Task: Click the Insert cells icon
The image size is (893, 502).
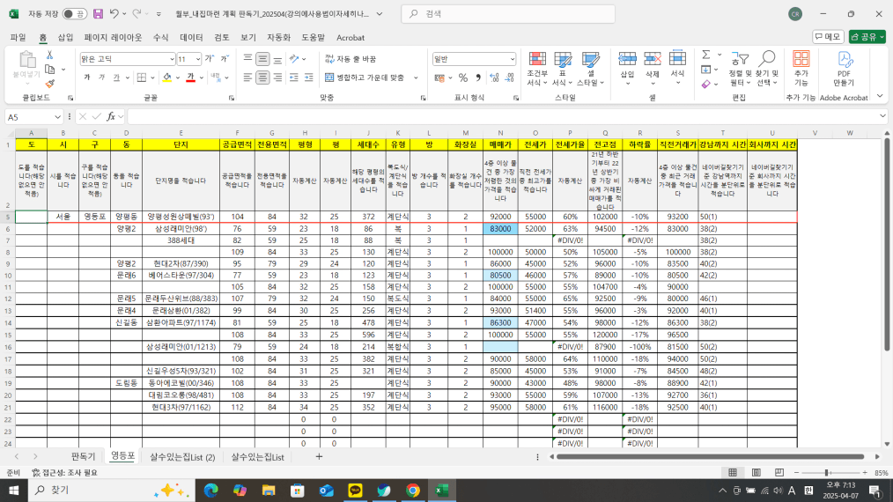Action: (x=627, y=59)
